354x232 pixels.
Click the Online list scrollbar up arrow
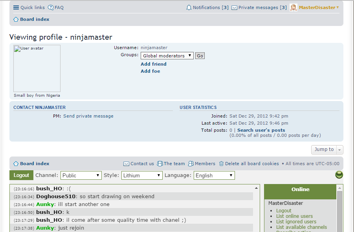pyautogui.click(x=339, y=188)
